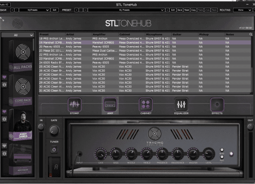Open the Preset name dropdown

click(x=126, y=10)
